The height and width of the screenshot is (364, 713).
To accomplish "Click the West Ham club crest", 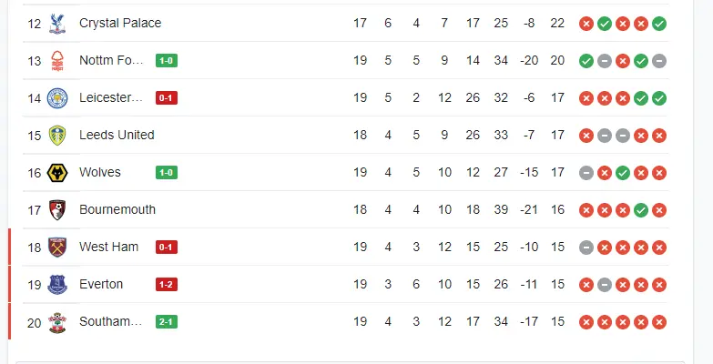I will 58,247.
